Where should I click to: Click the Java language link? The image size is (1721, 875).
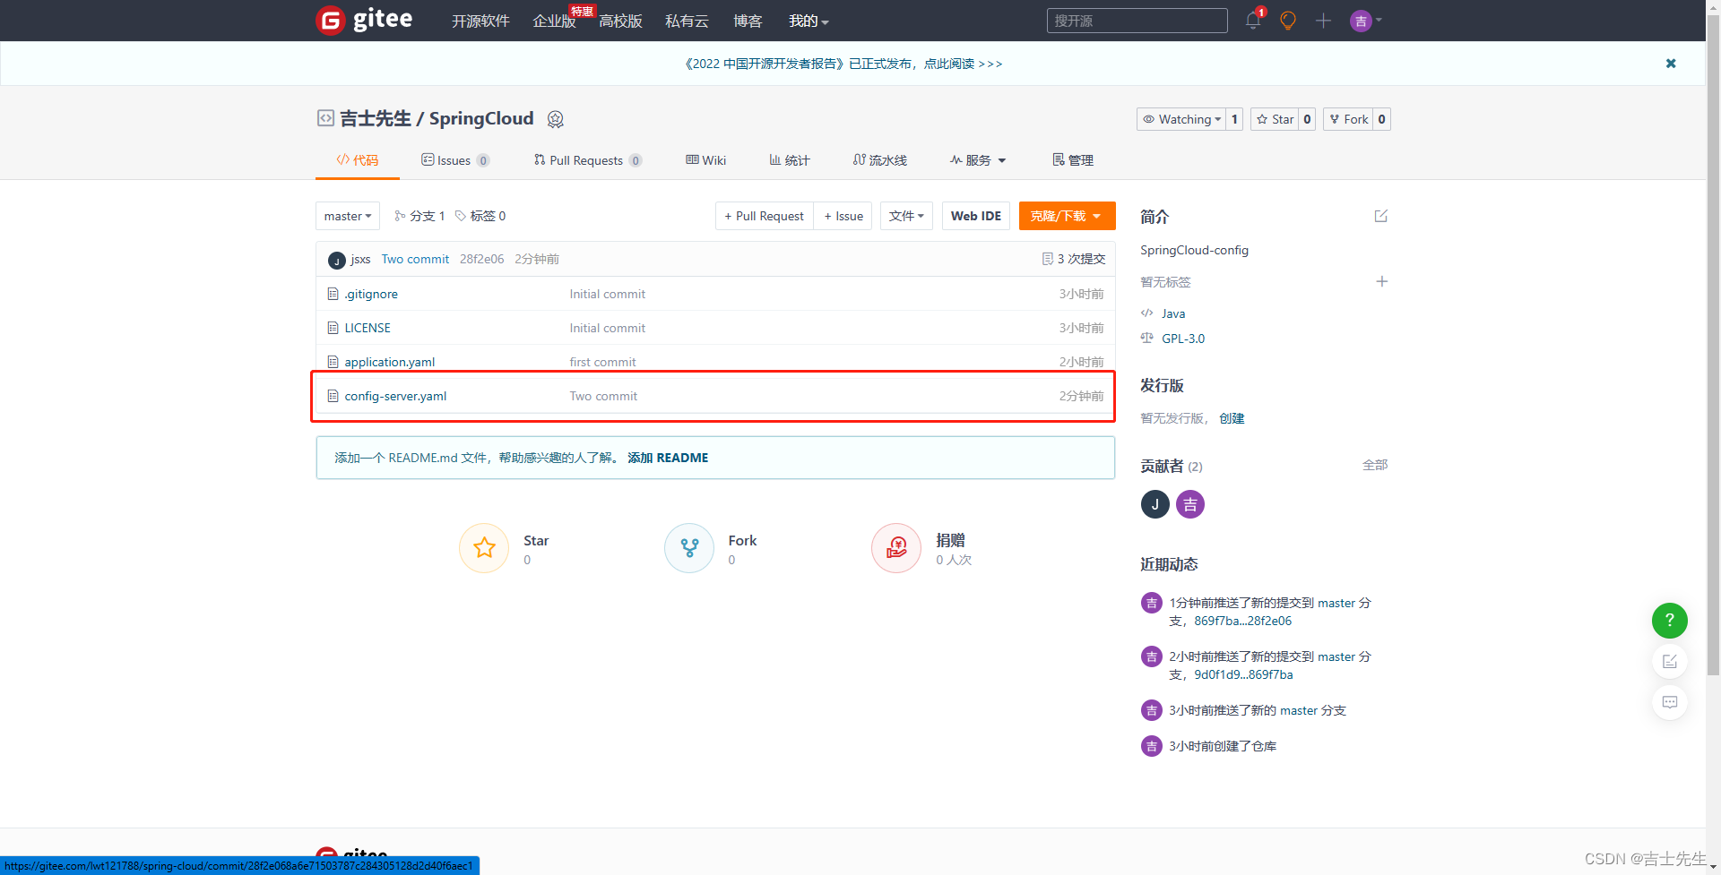coord(1173,313)
